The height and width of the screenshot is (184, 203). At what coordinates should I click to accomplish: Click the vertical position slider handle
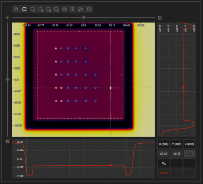pos(7,79)
